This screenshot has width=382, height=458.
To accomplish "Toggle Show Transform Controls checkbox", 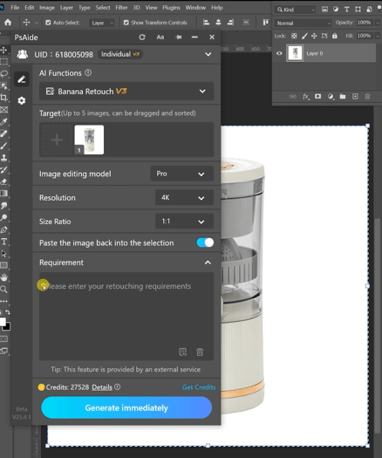I will pos(126,23).
